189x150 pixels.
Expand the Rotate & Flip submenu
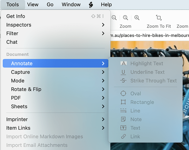(x=54, y=89)
